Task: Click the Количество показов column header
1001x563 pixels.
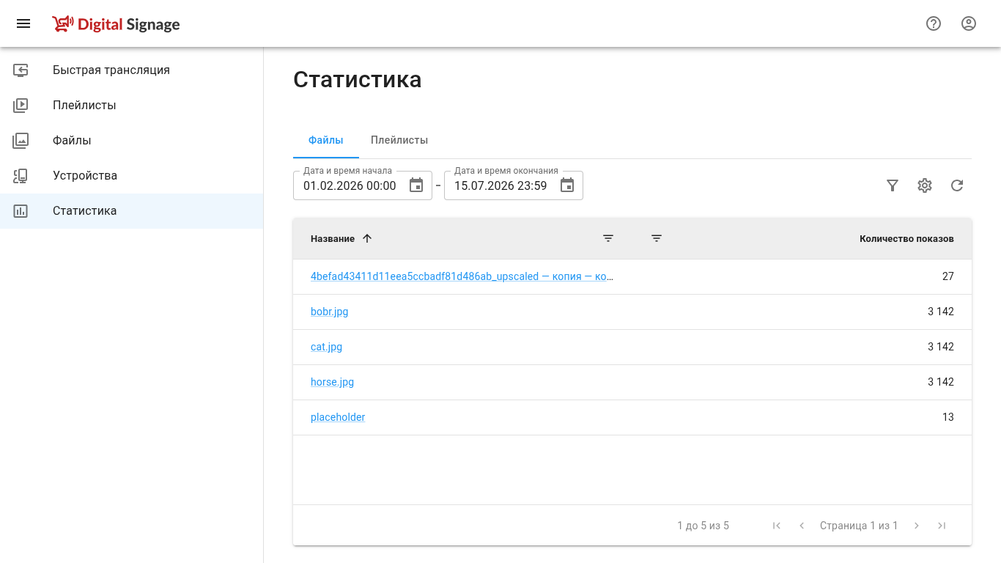Action: (x=906, y=239)
